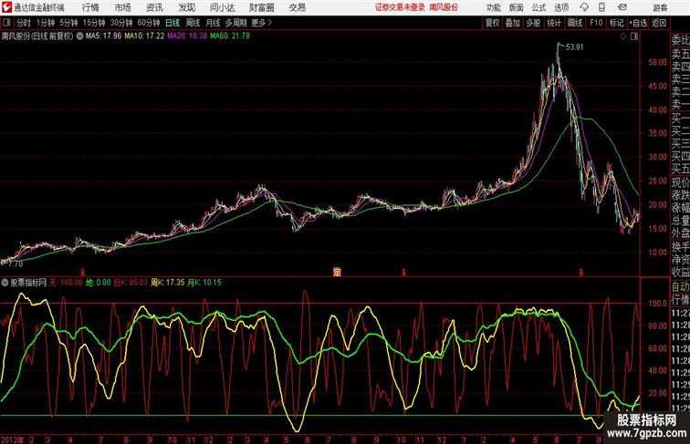Switch to 1分钟 period
Viewport: 690px width, 444px height.
(45, 23)
